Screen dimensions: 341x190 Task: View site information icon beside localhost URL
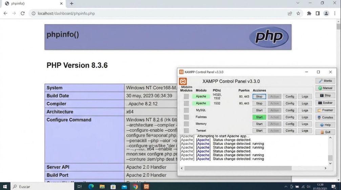coord(34,14)
